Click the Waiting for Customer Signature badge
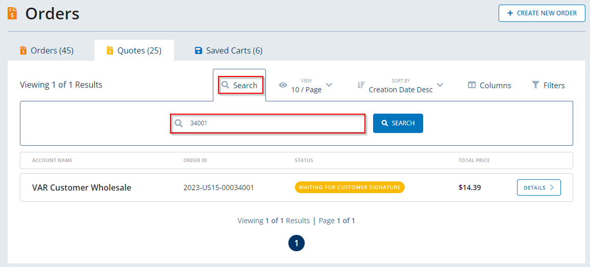The height and width of the screenshot is (267, 590). coord(350,188)
